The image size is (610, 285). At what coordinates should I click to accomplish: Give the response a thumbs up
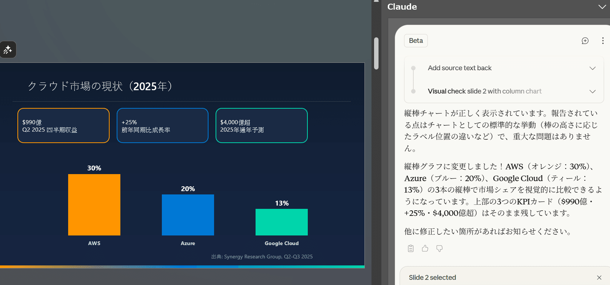click(425, 248)
